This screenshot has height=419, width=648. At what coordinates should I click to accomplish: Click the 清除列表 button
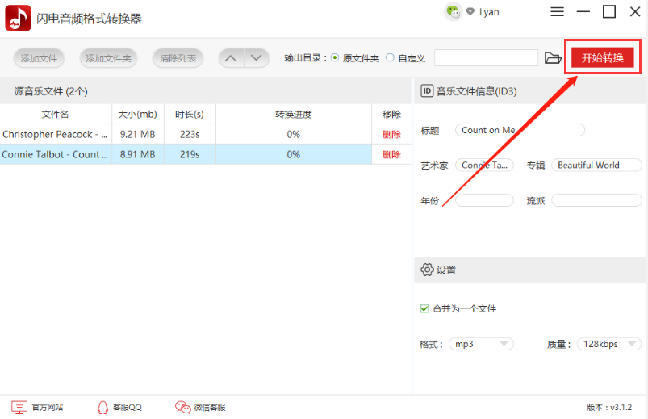(x=177, y=58)
